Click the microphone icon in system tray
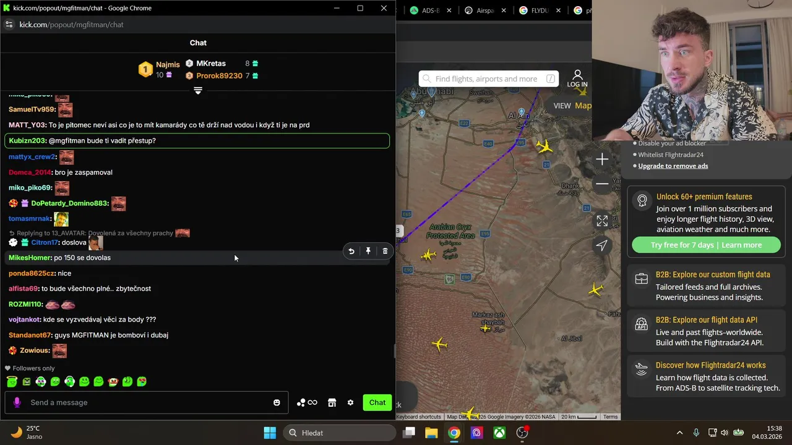792x445 pixels. 696,433
